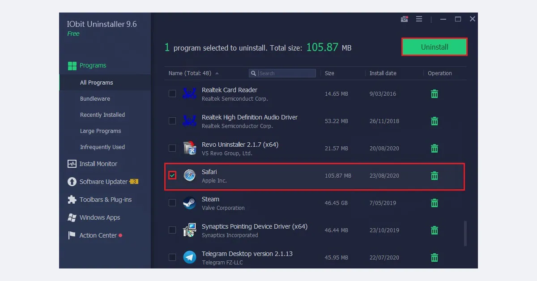
Task: Click the Revo Uninstaller program icon
Action: pyautogui.click(x=190, y=148)
